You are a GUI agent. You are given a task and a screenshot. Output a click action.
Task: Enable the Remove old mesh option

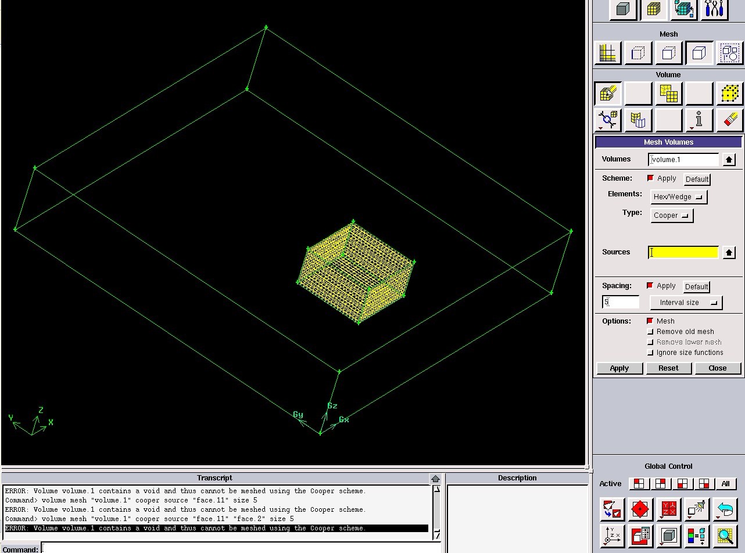pyautogui.click(x=650, y=332)
